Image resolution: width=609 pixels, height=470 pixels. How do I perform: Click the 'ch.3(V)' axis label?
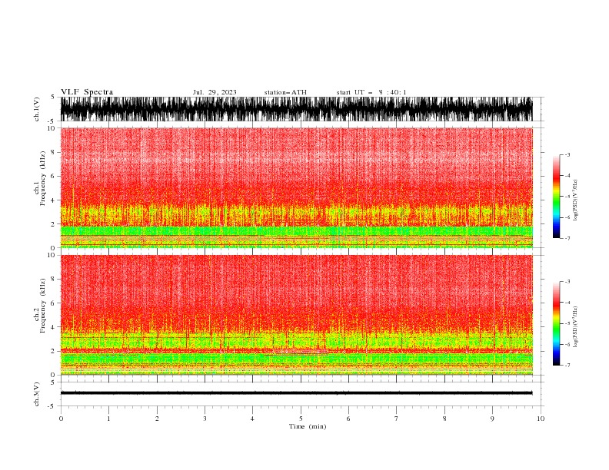[x=37, y=394]
